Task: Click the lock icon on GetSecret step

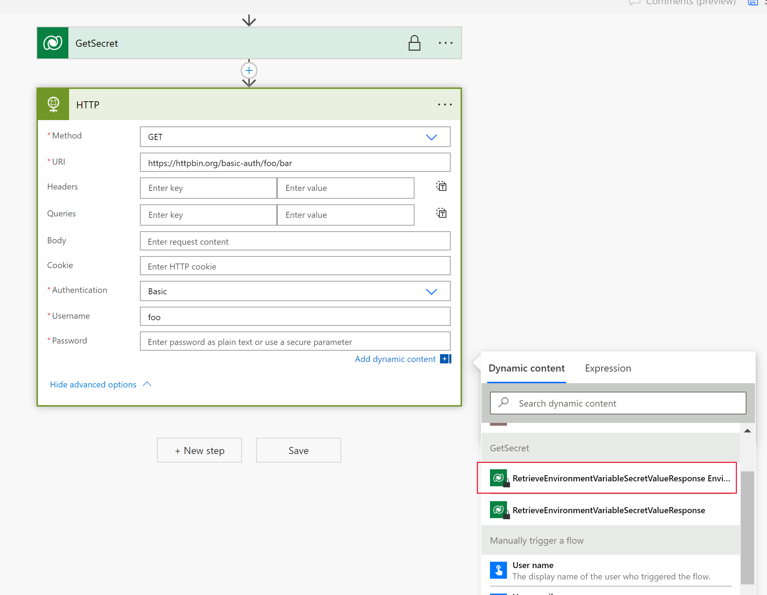Action: click(x=413, y=43)
